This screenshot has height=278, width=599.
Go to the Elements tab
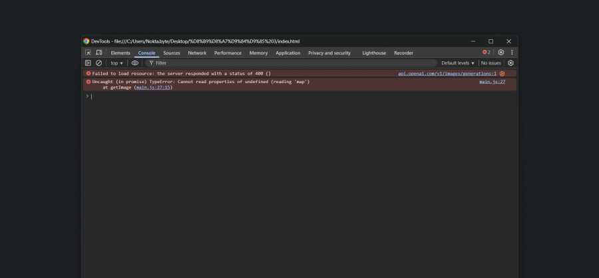120,53
